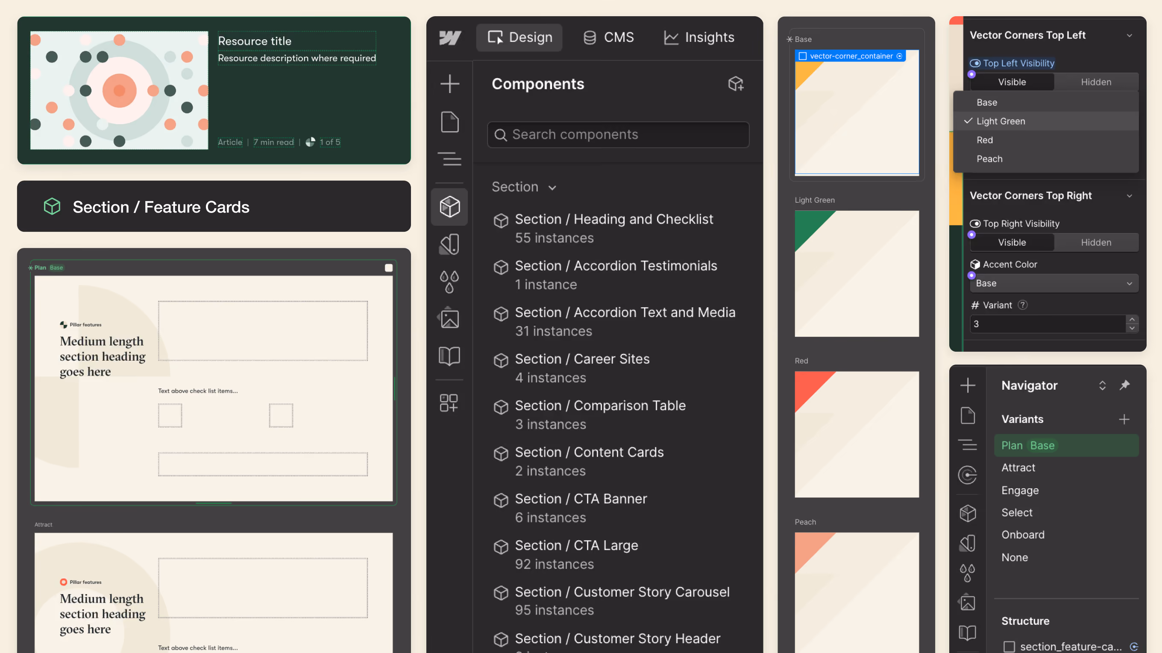Open the Pages icon in Components sidebar
1162x653 pixels.
(x=450, y=122)
